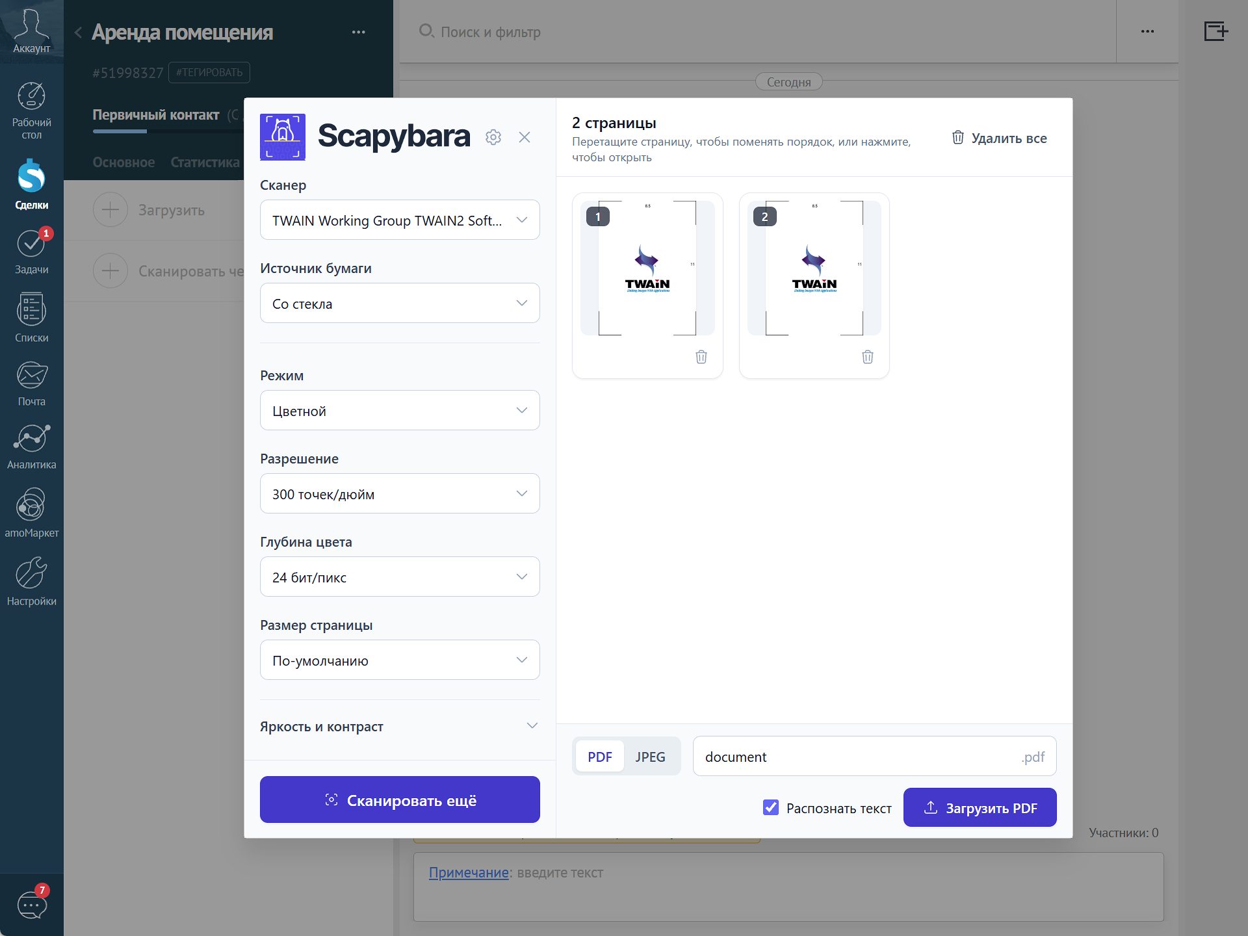Open chat messages icon with 7 badge
Screen dimensions: 1248x936
32,904
